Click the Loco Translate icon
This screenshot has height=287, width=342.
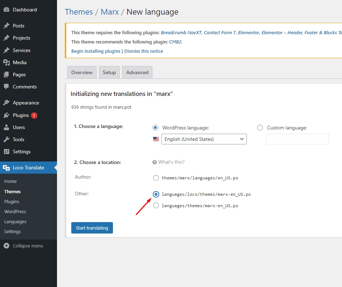(x=6, y=168)
